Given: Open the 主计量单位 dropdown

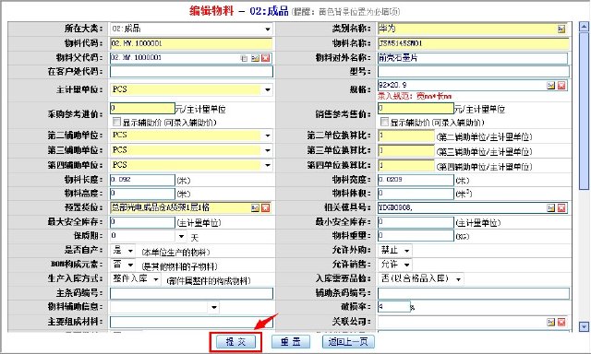Looking at the screenshot, I should point(267,89).
